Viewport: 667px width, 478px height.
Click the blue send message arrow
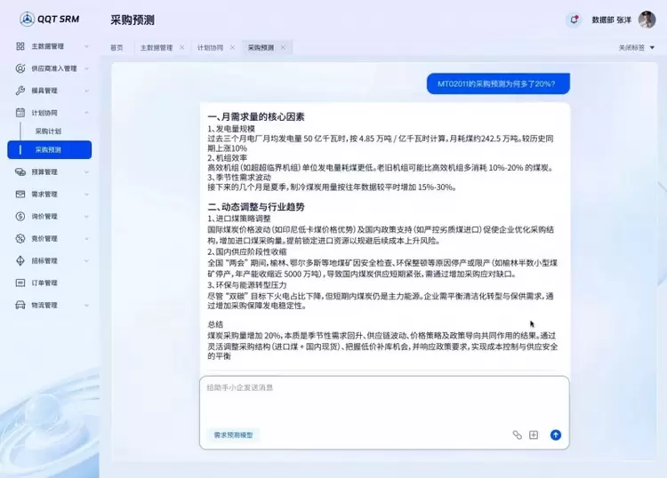pos(556,434)
